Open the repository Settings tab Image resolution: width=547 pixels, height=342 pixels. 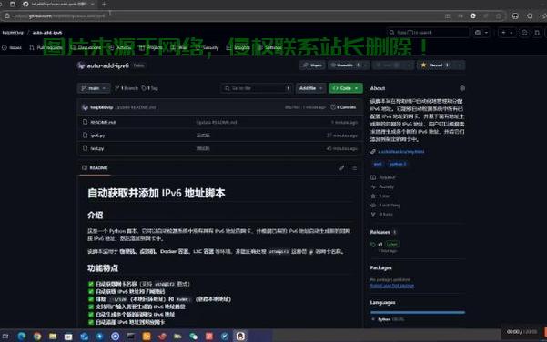pyautogui.click(x=269, y=48)
